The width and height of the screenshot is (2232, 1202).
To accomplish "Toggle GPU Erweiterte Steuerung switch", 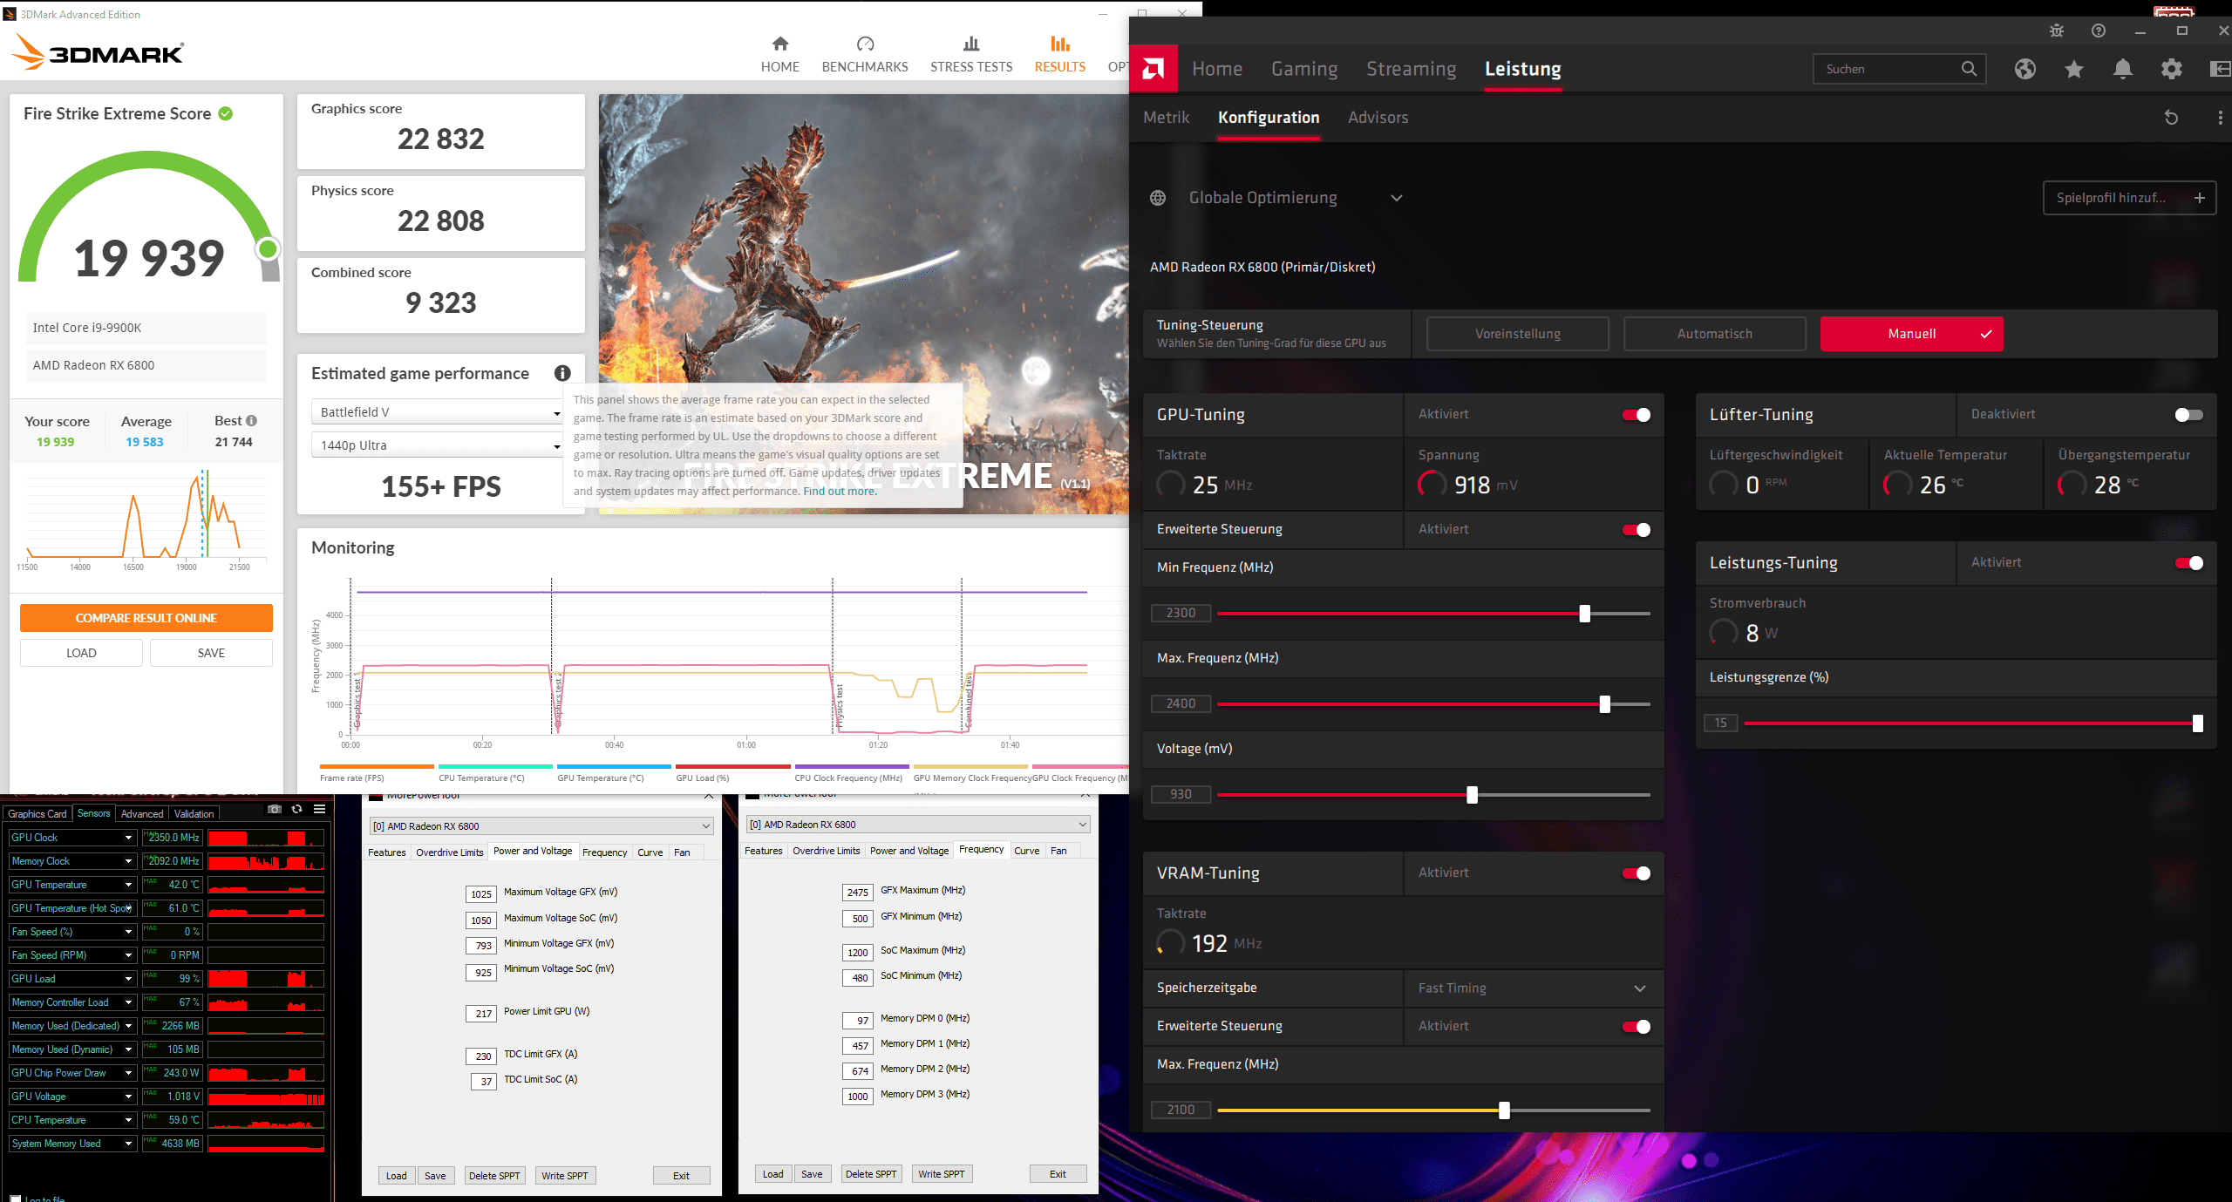I will point(1637,530).
